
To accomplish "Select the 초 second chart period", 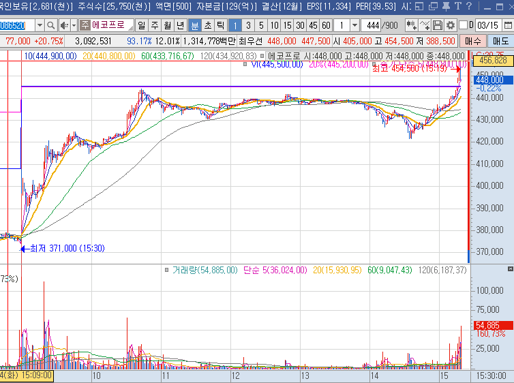I will click(x=208, y=25).
